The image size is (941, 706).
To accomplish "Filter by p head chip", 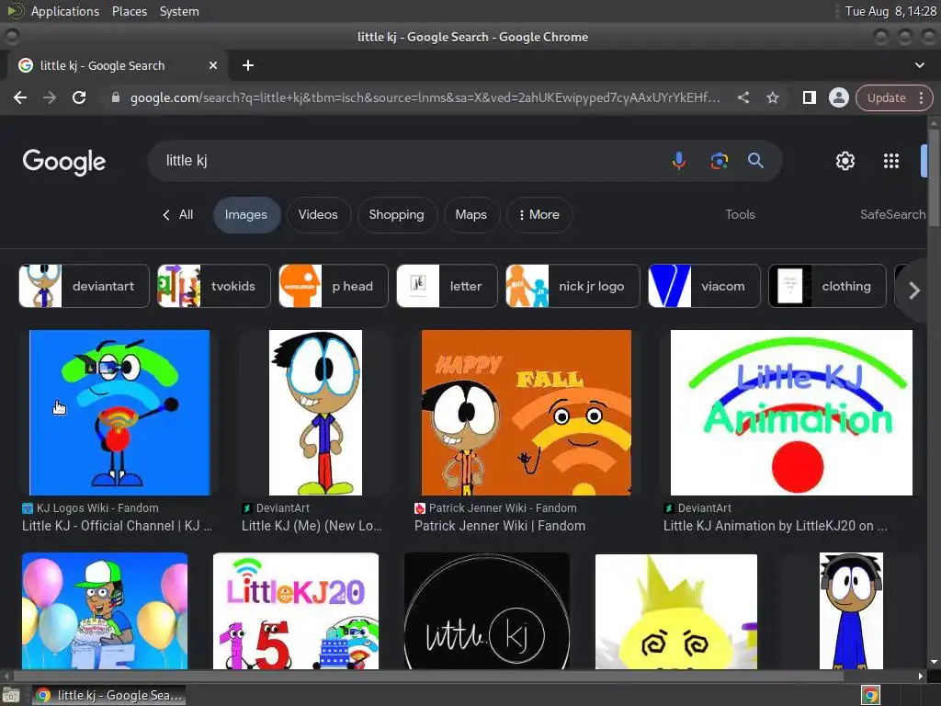I will (x=333, y=287).
